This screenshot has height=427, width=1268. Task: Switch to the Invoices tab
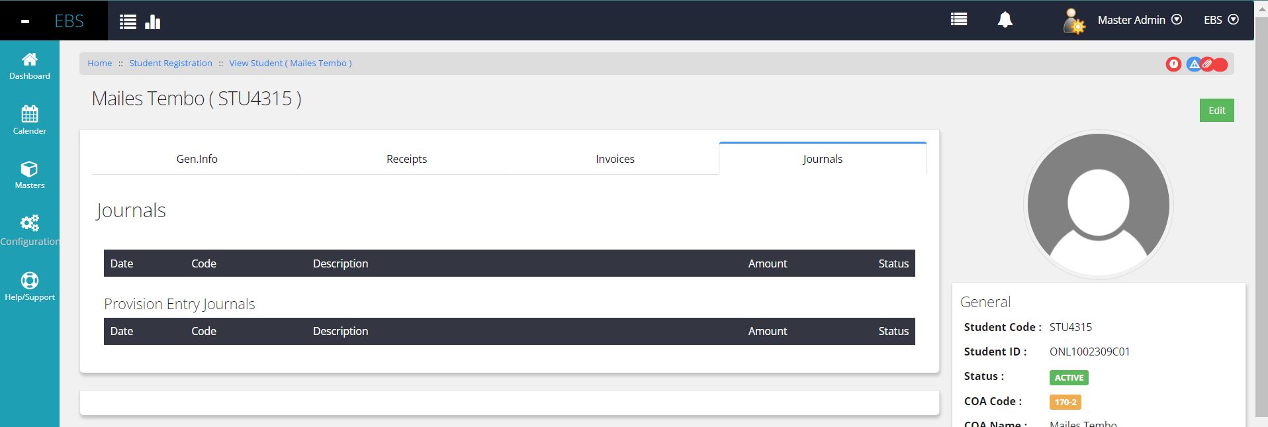[615, 159]
